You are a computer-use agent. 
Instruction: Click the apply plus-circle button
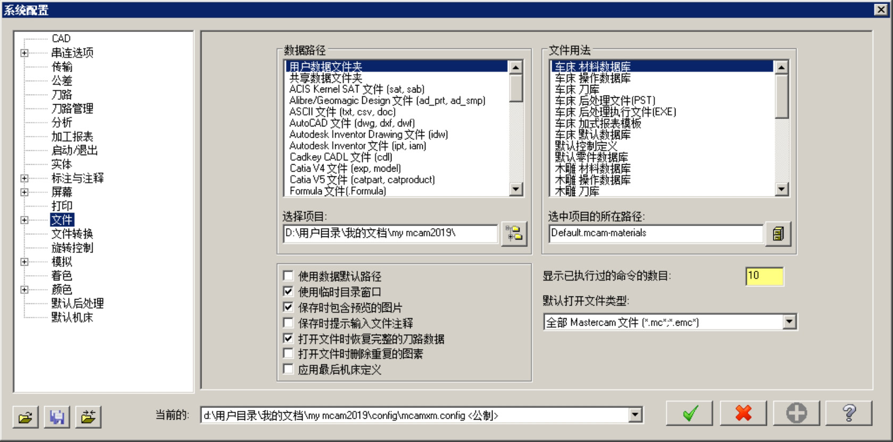click(x=796, y=413)
